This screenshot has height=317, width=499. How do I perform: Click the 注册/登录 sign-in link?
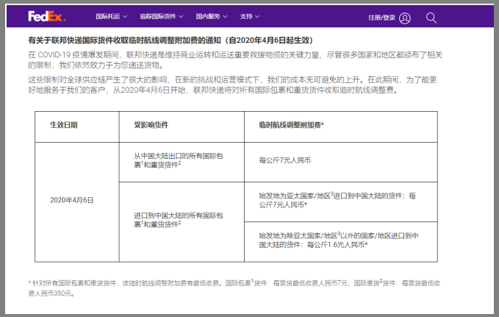(x=381, y=17)
